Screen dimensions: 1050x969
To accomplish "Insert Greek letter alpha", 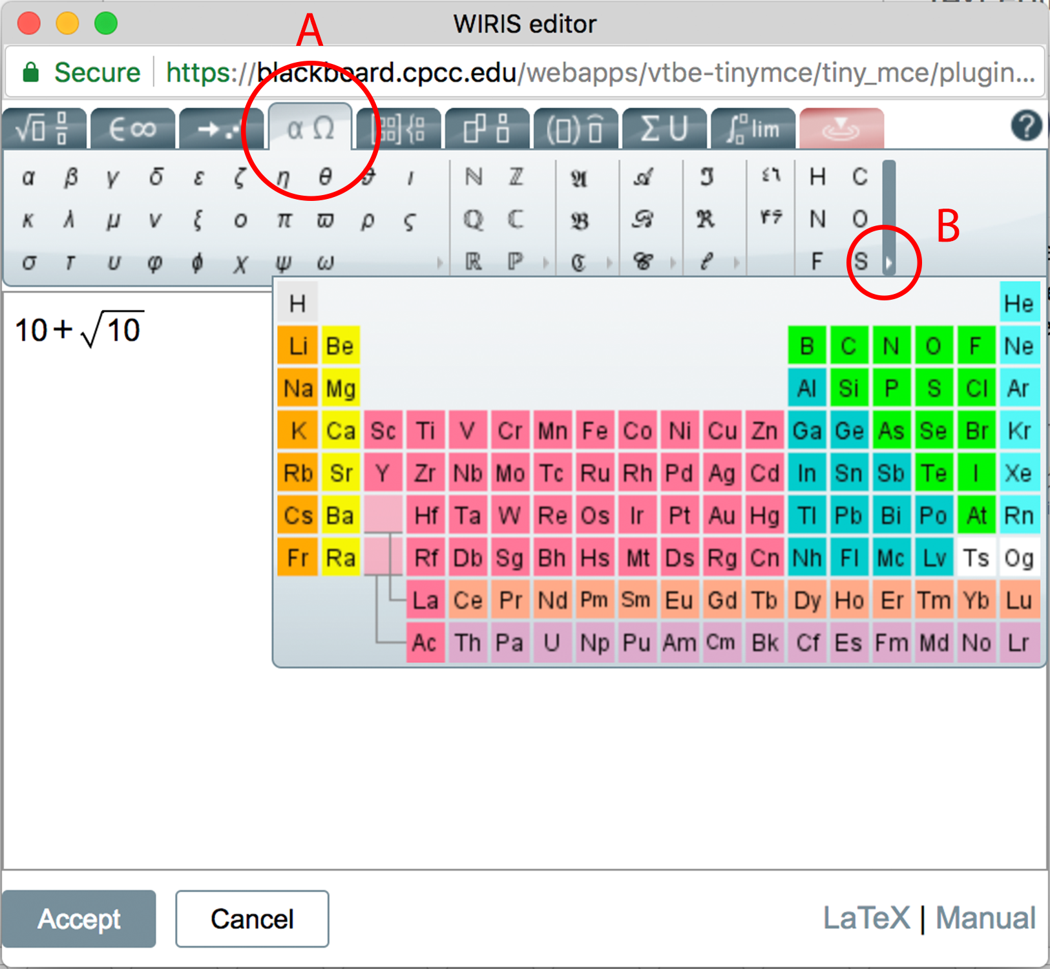I will click(x=28, y=177).
